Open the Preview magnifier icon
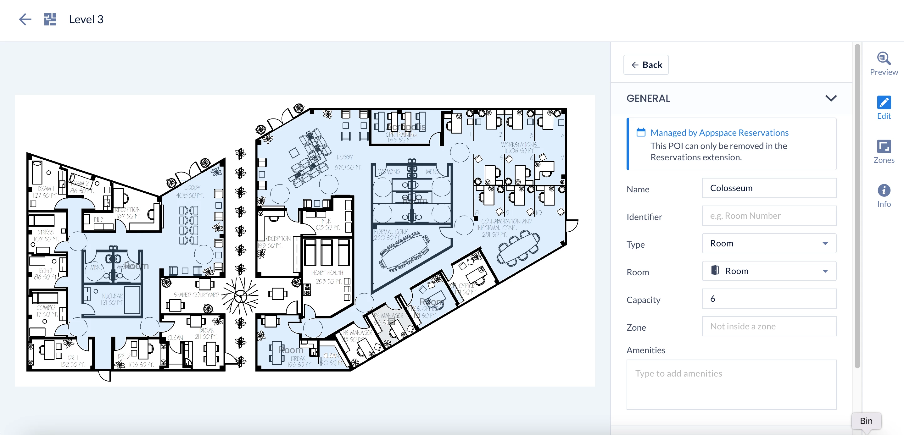 click(883, 58)
